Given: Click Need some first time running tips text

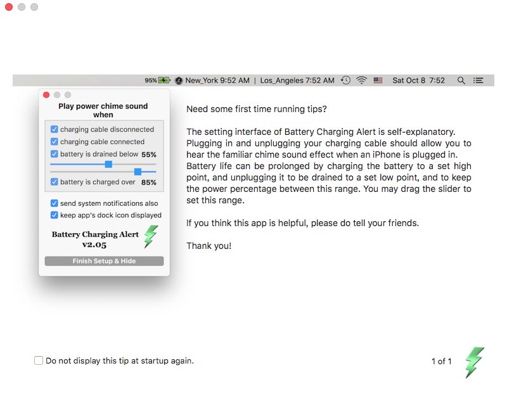Looking at the screenshot, I should [257, 109].
